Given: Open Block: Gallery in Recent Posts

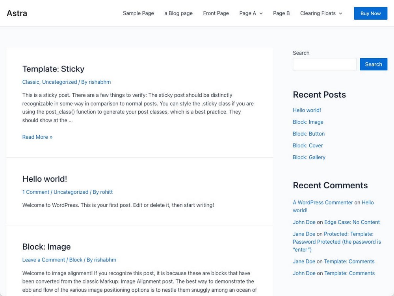Looking at the screenshot, I should 309,157.
